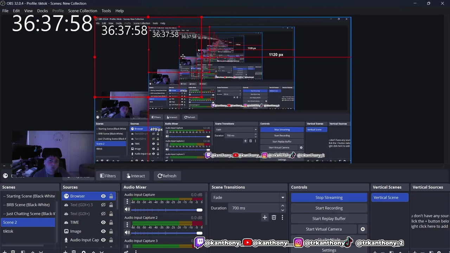Image resolution: width=450 pixels, height=253 pixels.
Task: Click the globe icon in the source toolbar
Action: pyautogui.click(x=5, y=176)
